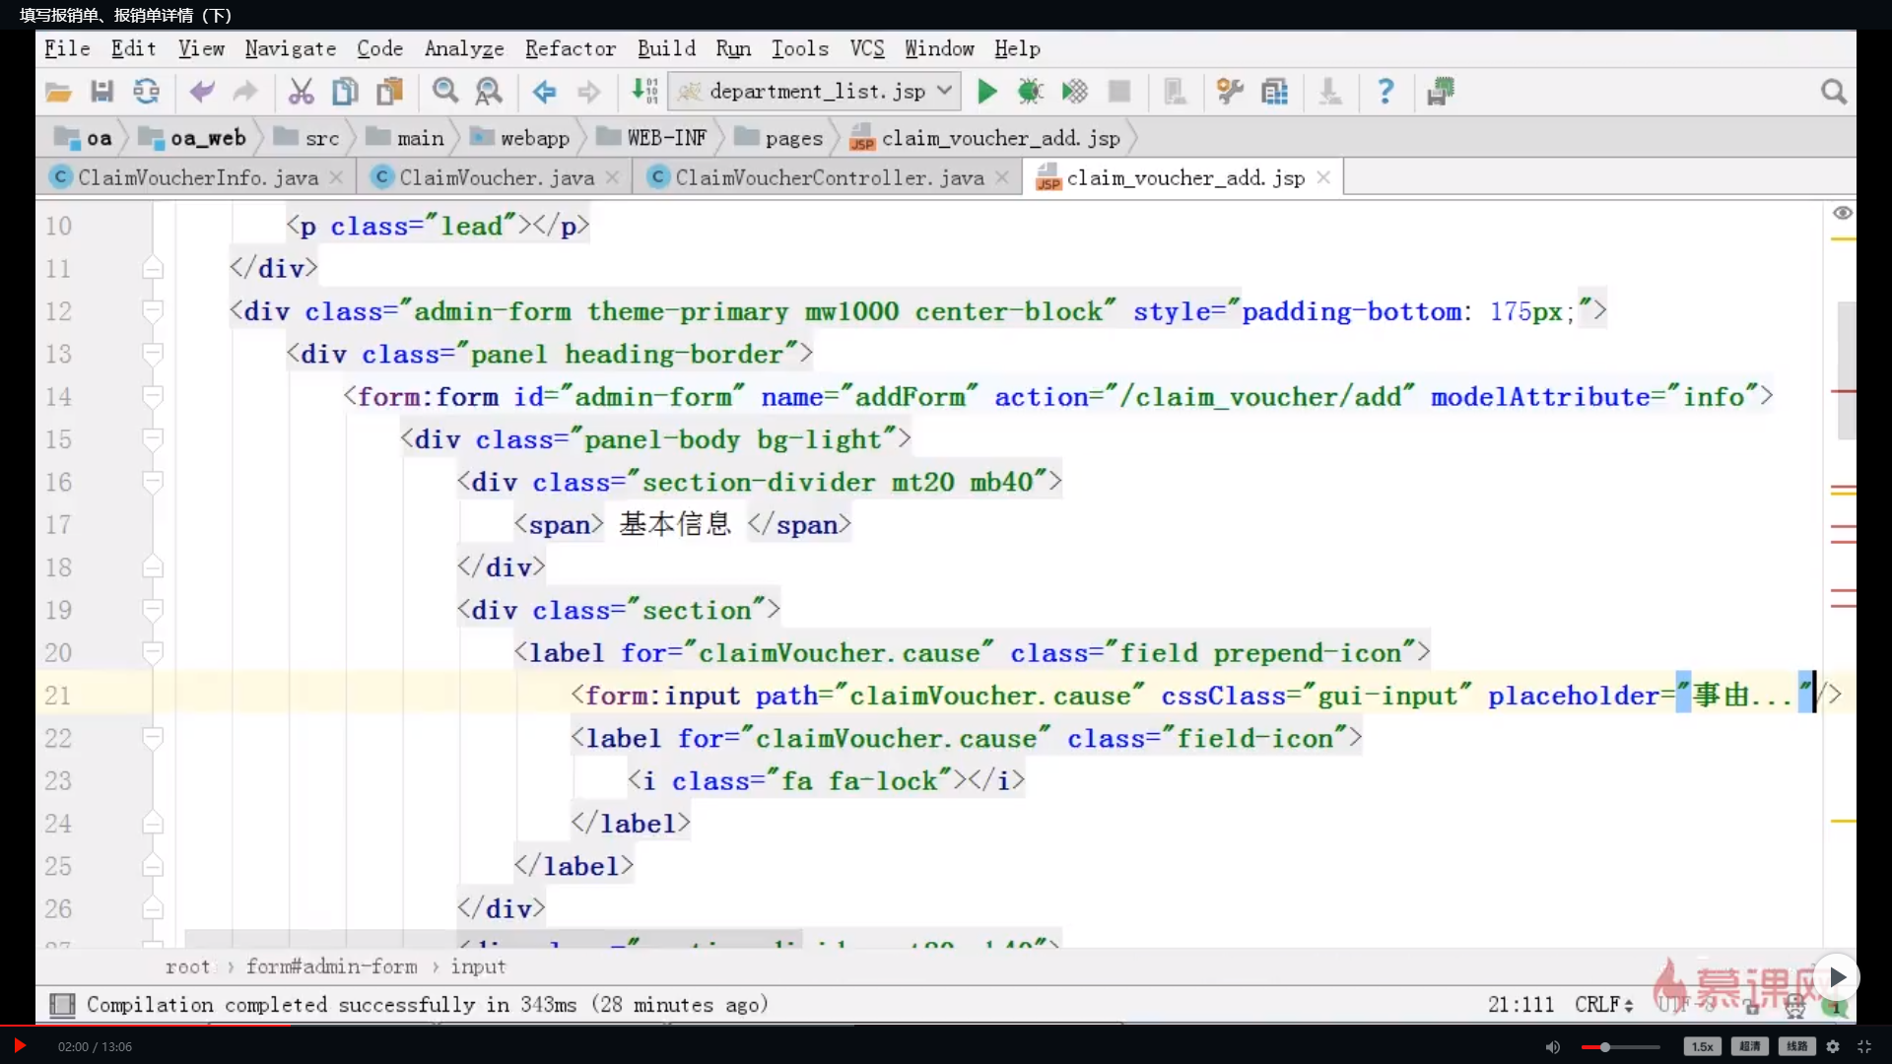The width and height of the screenshot is (1892, 1064).
Task: Start debugging with the bug icon
Action: point(1031,93)
